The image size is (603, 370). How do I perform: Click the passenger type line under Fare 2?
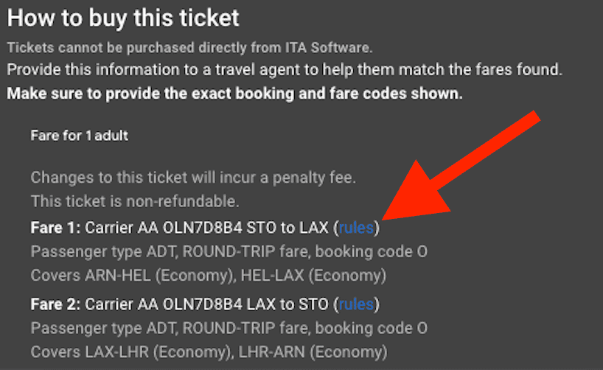click(x=229, y=328)
